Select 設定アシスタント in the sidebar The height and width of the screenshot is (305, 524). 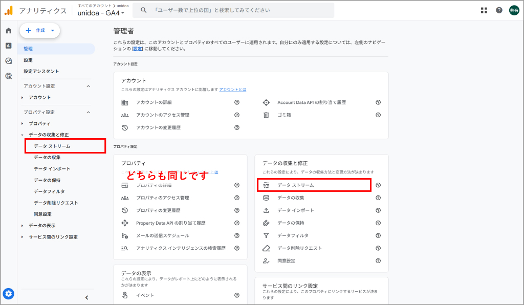coord(41,72)
